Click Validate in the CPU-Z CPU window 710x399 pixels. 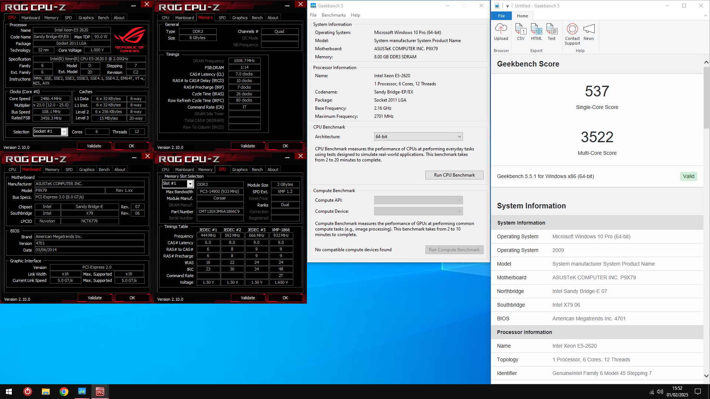(x=94, y=146)
